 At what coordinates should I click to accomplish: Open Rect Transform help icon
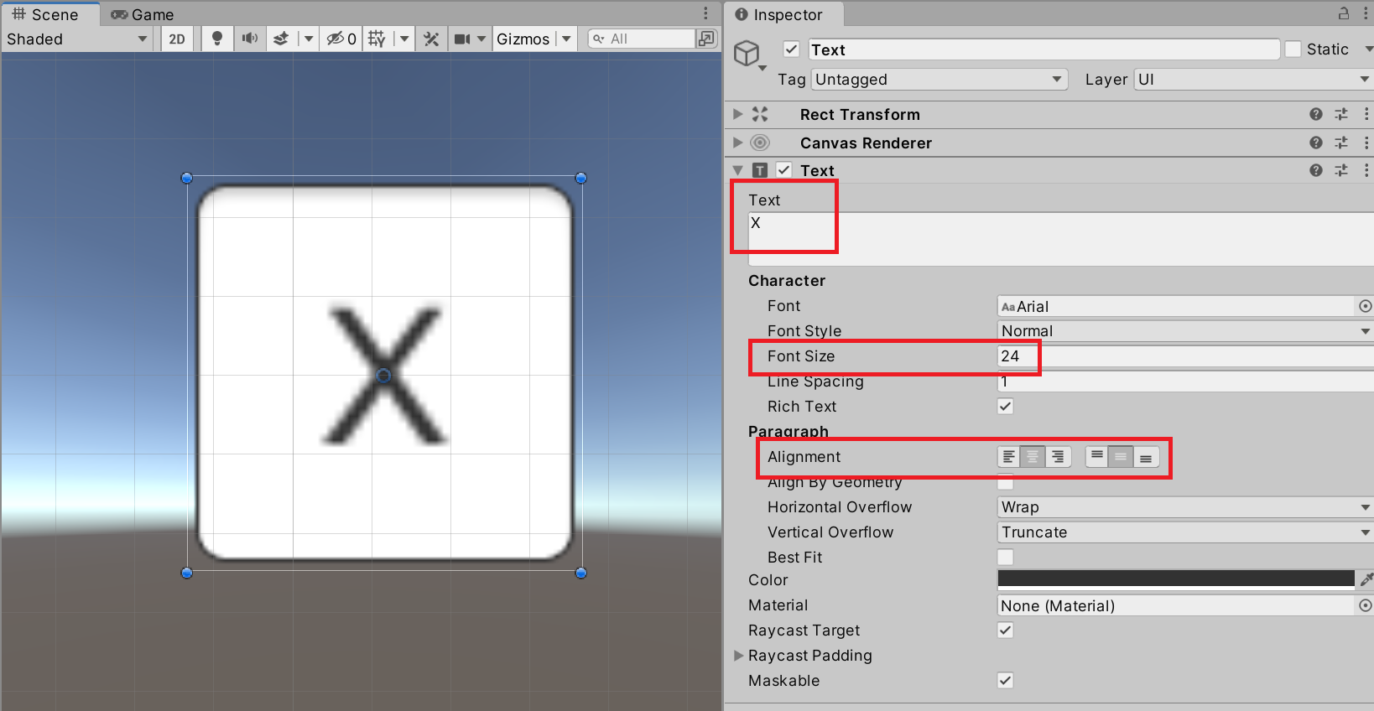[x=1315, y=114]
